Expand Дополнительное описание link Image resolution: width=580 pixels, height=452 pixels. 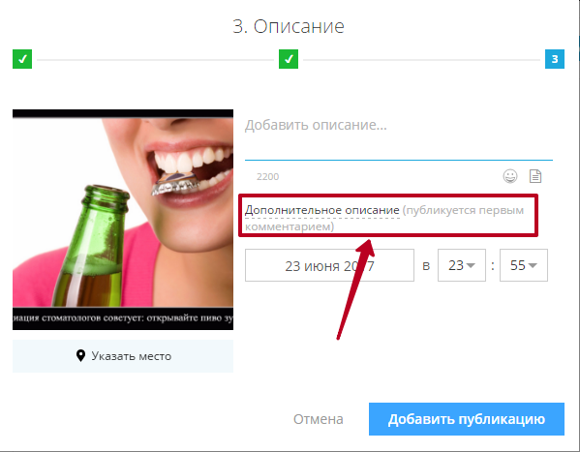[x=321, y=210]
